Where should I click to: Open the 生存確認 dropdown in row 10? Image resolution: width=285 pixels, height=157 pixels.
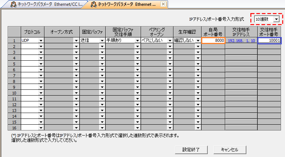coord(198,93)
